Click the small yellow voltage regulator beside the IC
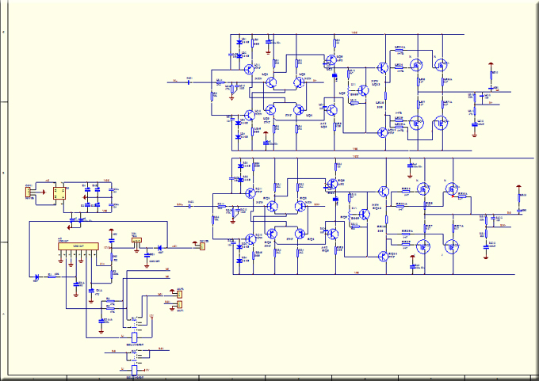 pyautogui.click(x=136, y=241)
